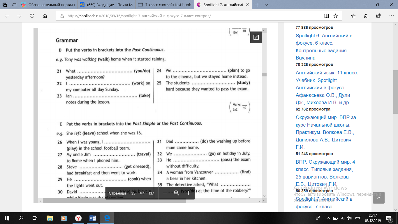This screenshot has height=224, width=398.
Task: Click the Edge icon on taskbar
Action: pyautogui.click(x=107, y=218)
